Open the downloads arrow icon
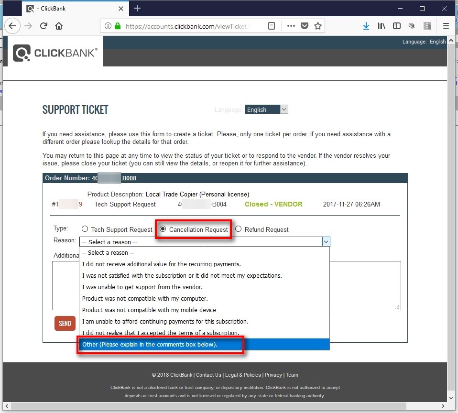This screenshot has height=413, width=458. click(x=366, y=26)
